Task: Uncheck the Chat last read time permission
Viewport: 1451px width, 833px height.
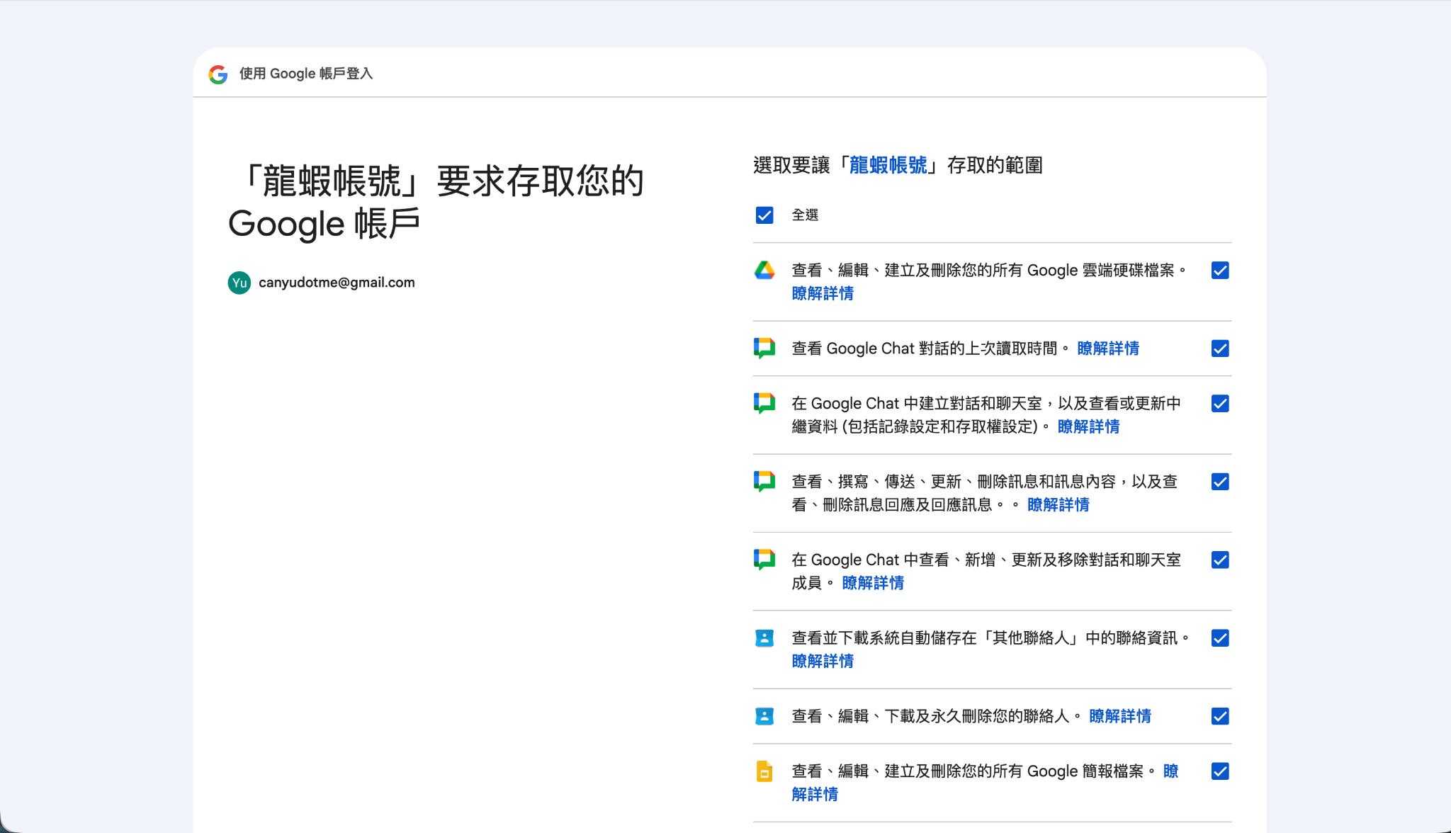Action: coord(1219,348)
